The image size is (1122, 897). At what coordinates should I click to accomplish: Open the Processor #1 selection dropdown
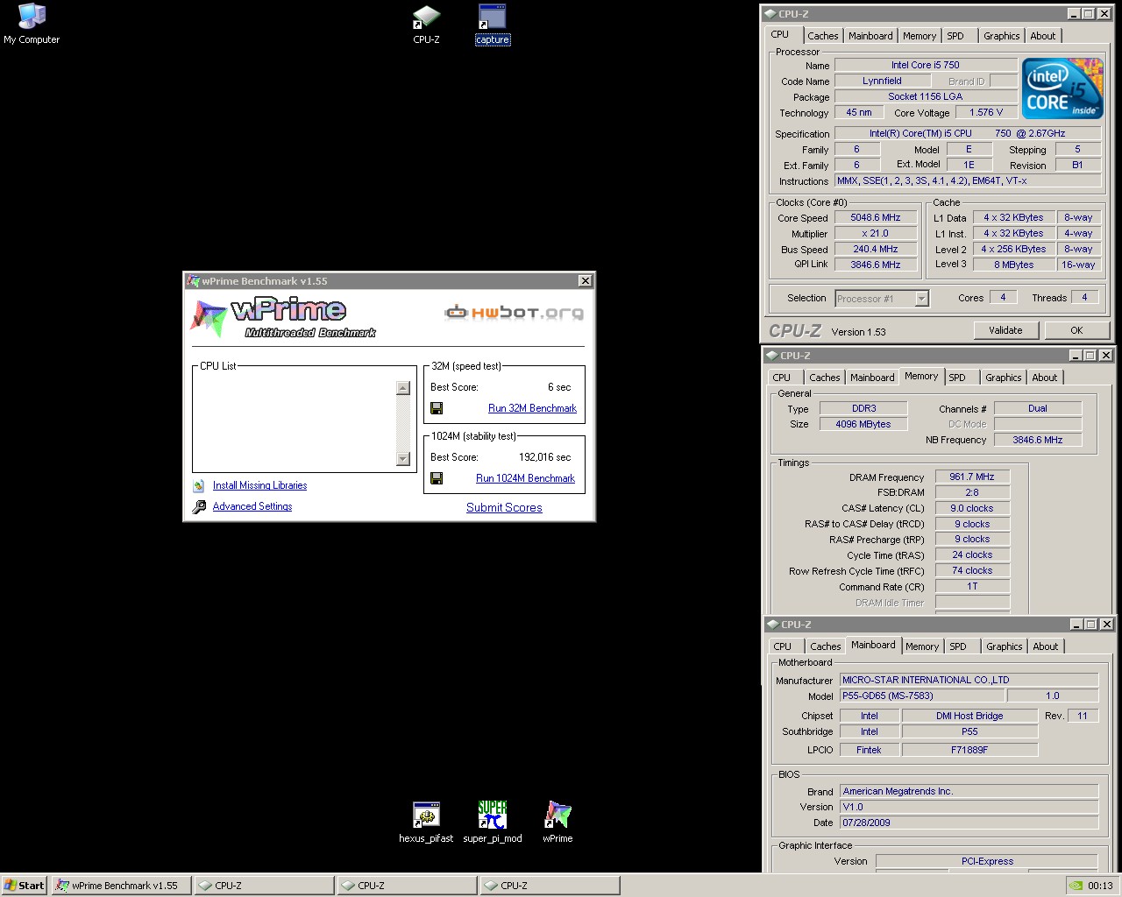(921, 299)
